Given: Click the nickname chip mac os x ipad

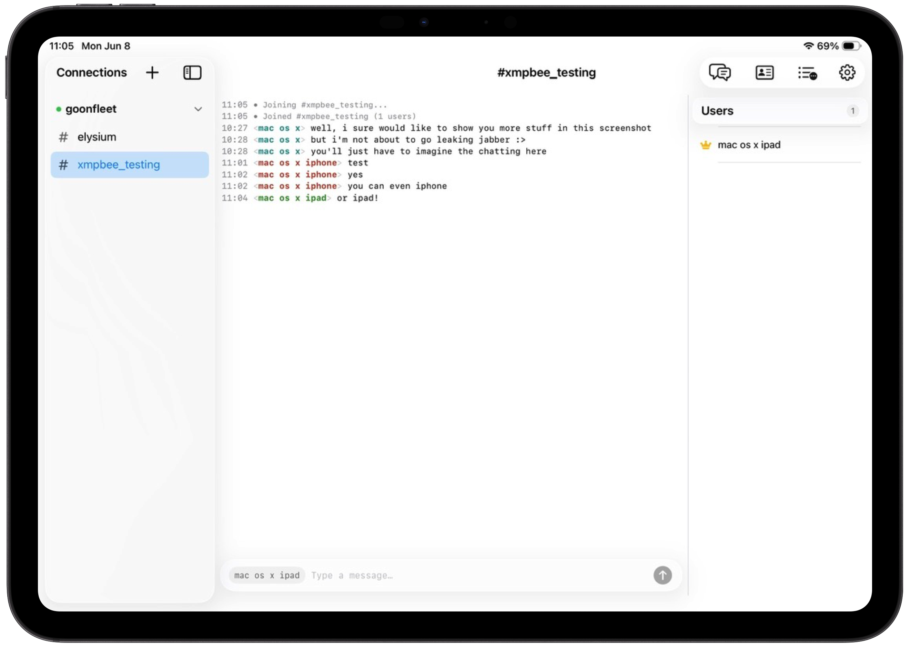Looking at the screenshot, I should [267, 575].
